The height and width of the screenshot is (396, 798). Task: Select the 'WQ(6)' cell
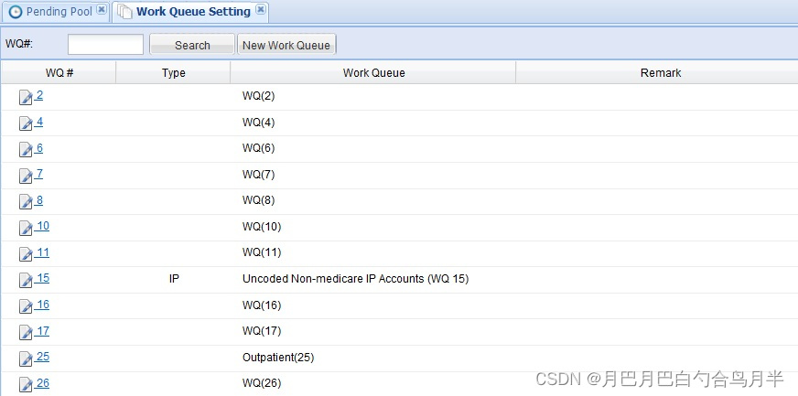tap(259, 148)
